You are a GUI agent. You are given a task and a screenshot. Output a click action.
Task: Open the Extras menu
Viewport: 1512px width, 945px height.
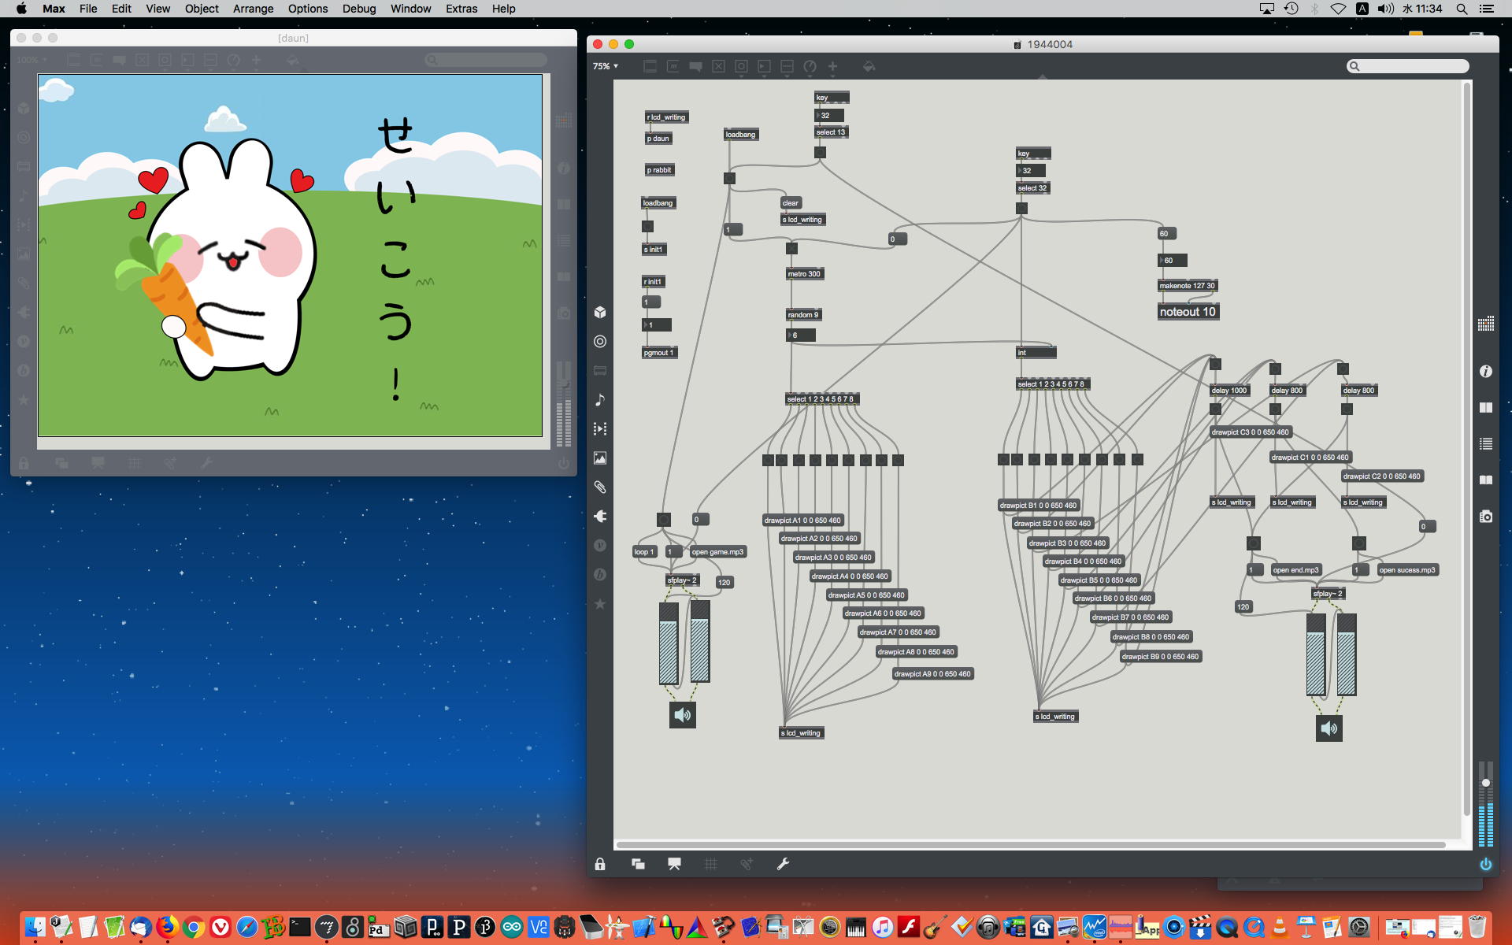[461, 9]
